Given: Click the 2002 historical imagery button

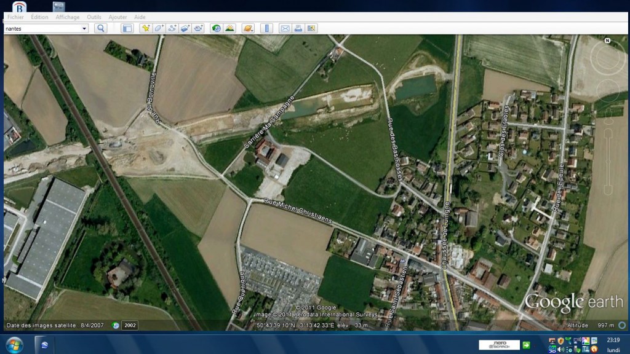Looking at the screenshot, I should coord(130,325).
